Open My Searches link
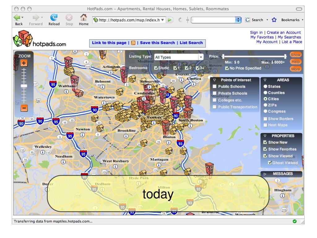Image resolution: width=317 pixels, height=238 pixels. pyautogui.click(x=289, y=37)
